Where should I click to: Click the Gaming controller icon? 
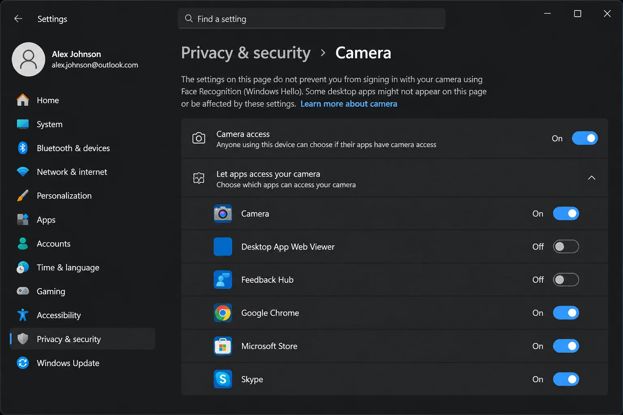click(23, 291)
